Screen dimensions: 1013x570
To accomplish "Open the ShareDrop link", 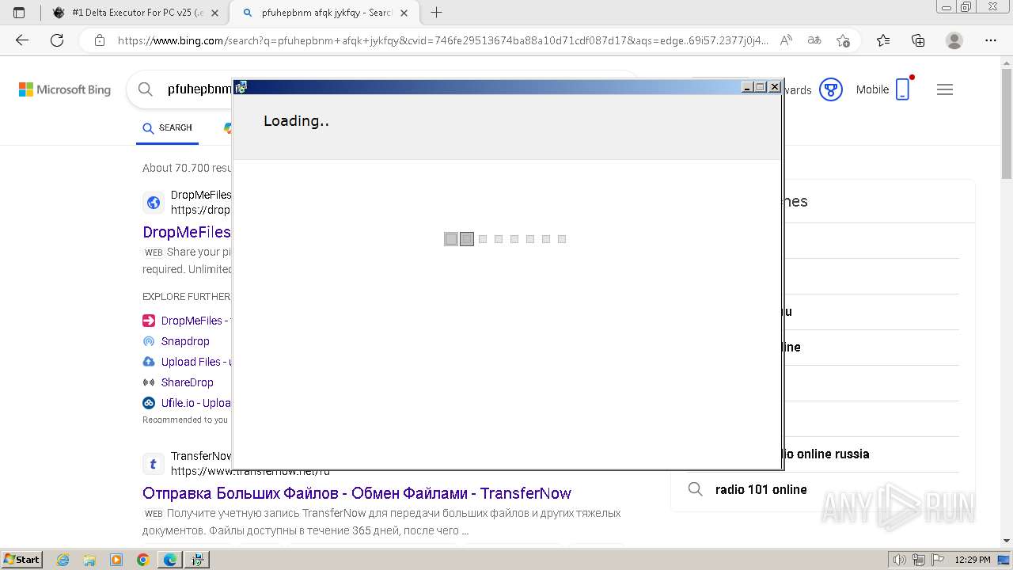I will pos(188,382).
